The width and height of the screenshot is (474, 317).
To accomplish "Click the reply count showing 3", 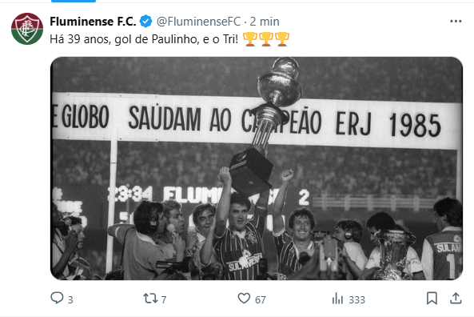I will [x=70, y=299].
